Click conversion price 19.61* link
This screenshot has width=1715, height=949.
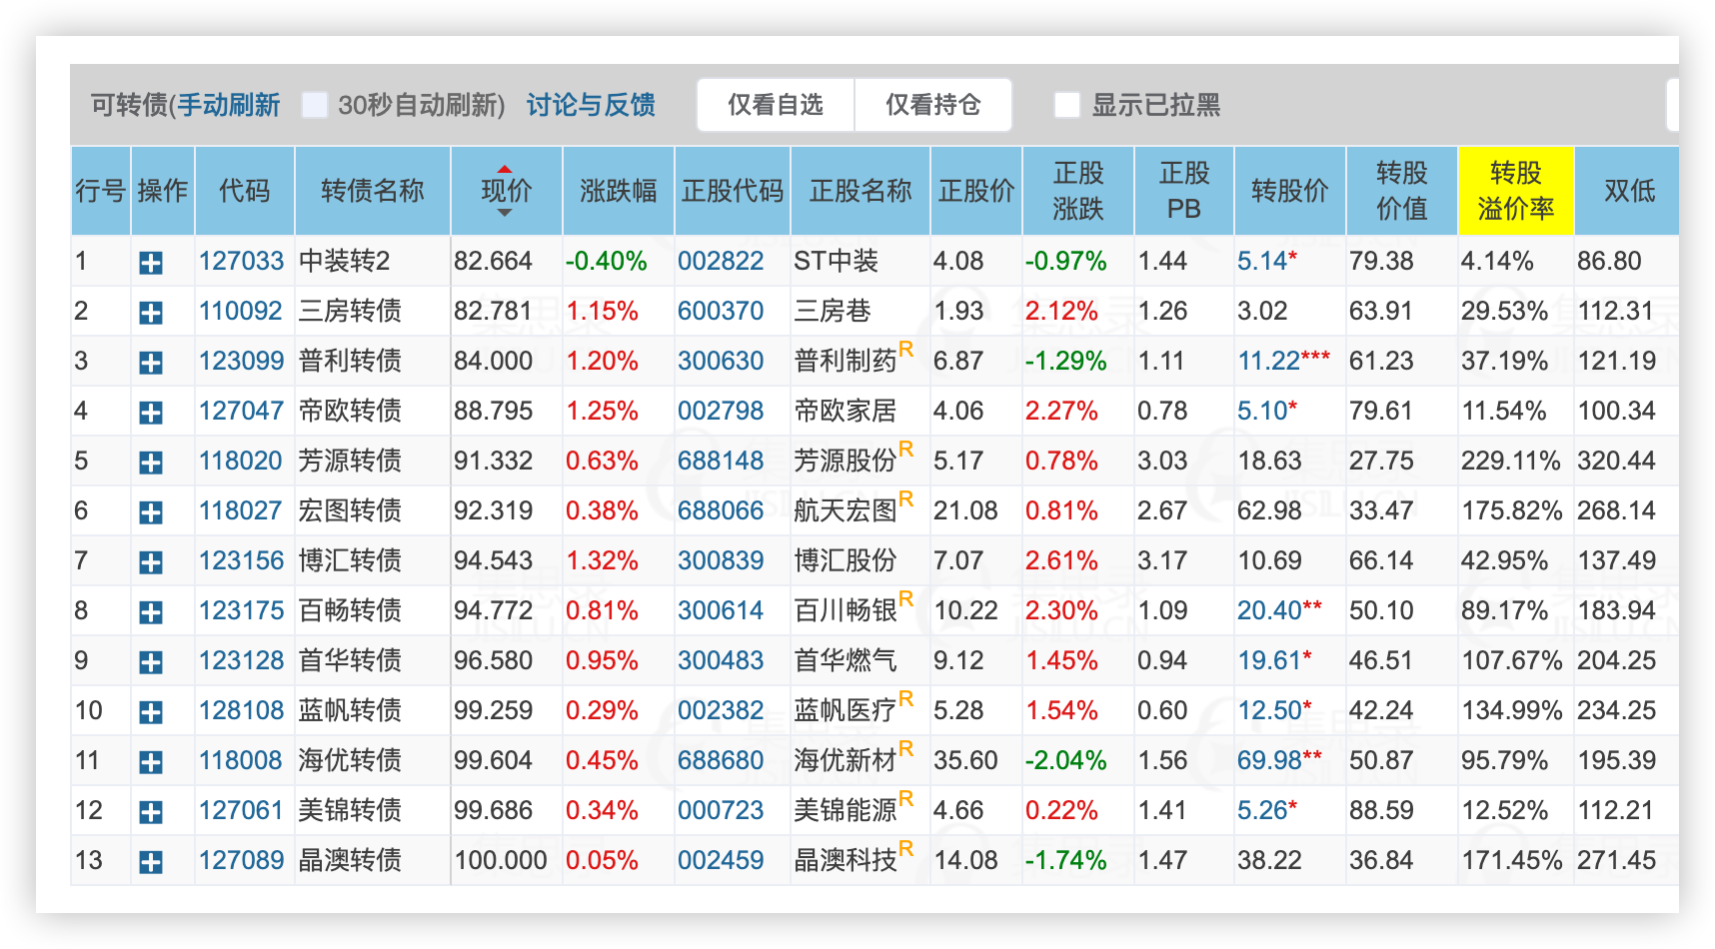pos(1275,661)
